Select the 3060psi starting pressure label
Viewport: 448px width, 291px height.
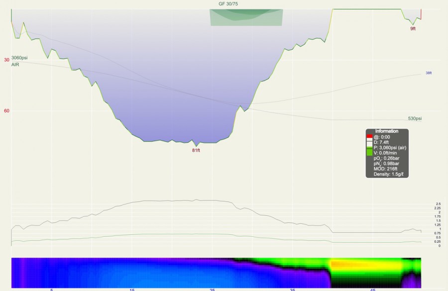[x=19, y=58]
